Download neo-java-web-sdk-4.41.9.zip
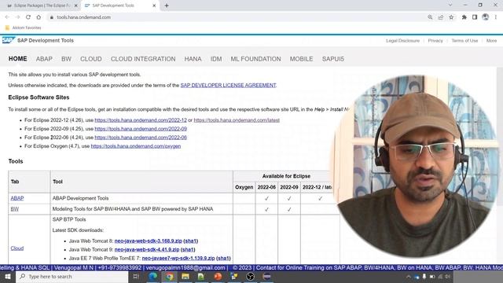 (147, 250)
